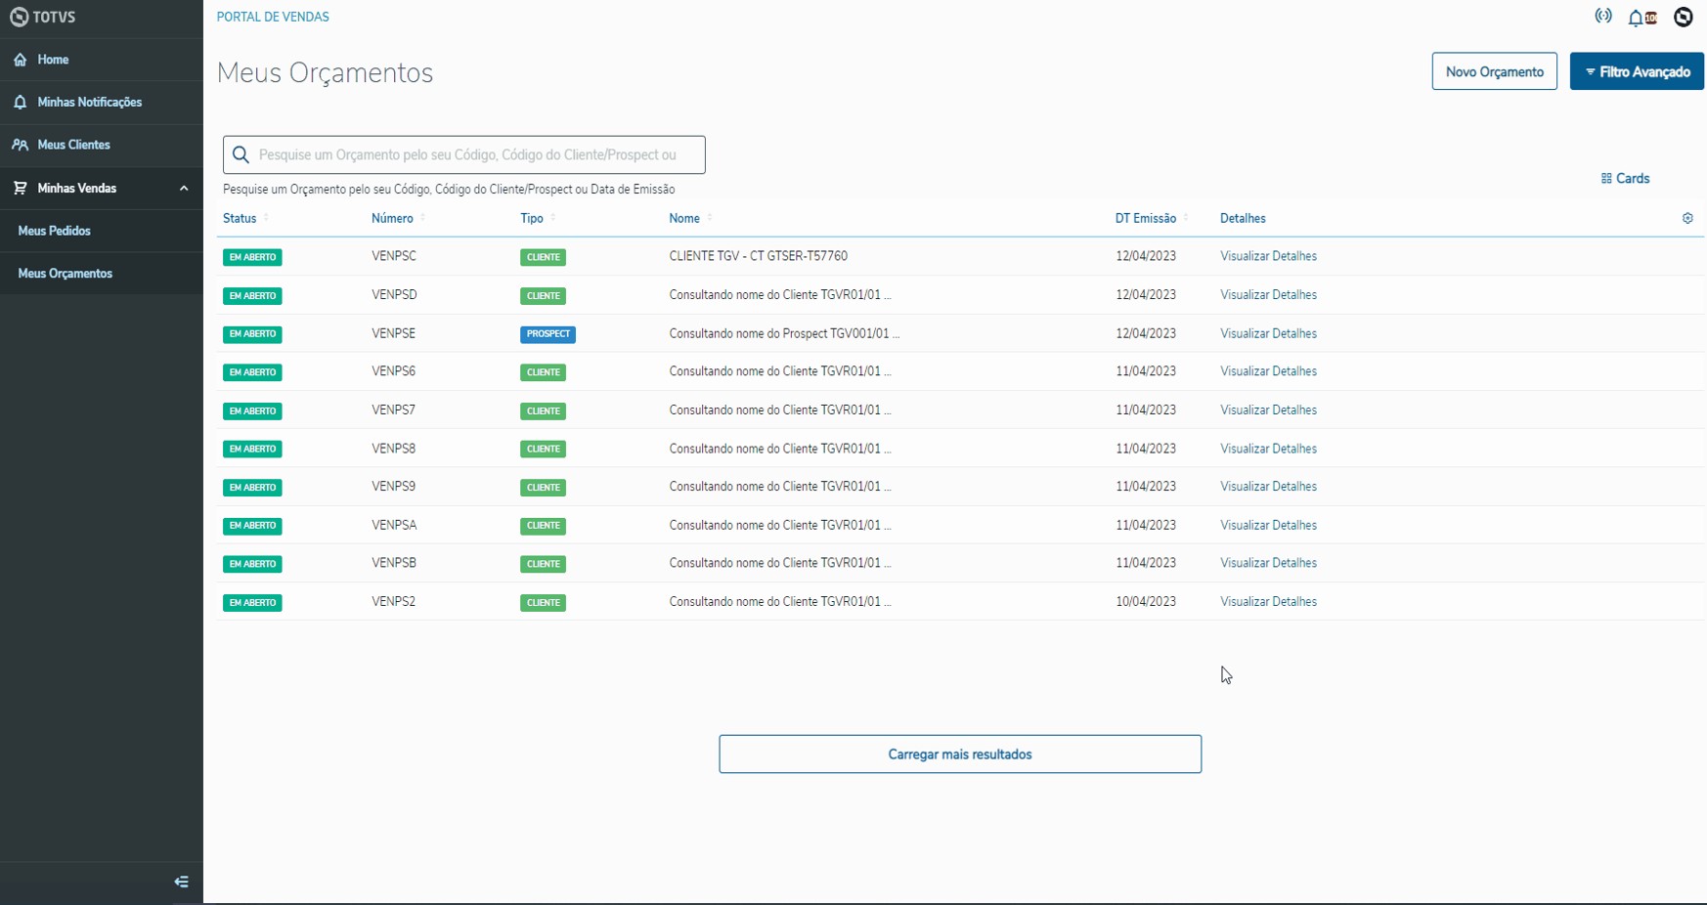Screen dimensions: 1707x905
Task: Open Meus Pedidos in the sidebar
Action: [55, 232]
